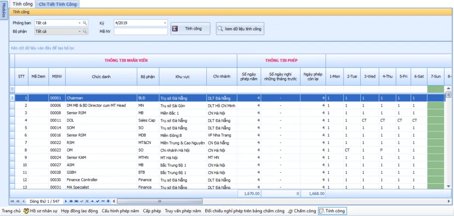The width and height of the screenshot is (454, 216).
Task: Open Cấp phép tab
Action: pyautogui.click(x=152, y=211)
